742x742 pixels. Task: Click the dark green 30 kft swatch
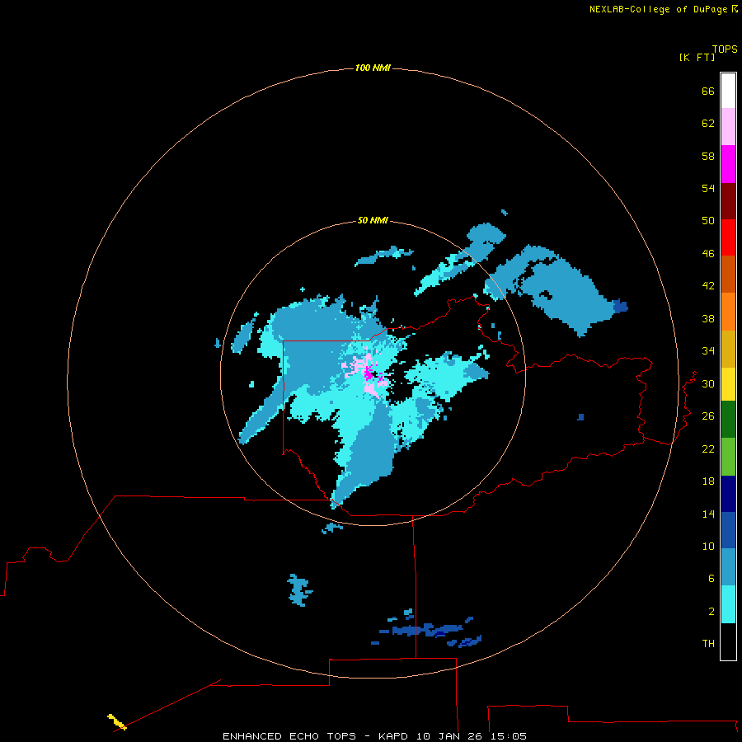coord(728,420)
